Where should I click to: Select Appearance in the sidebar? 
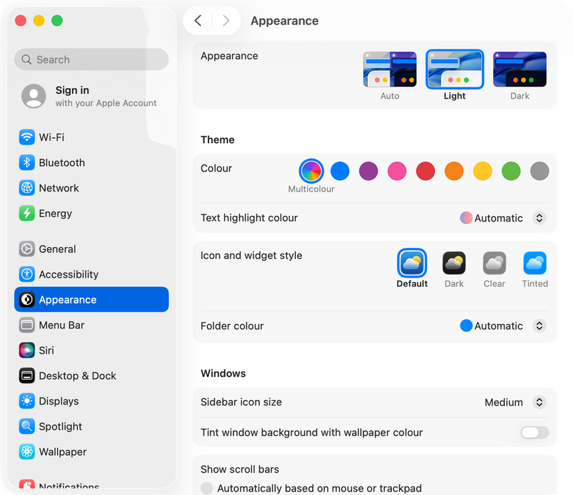coord(69,299)
